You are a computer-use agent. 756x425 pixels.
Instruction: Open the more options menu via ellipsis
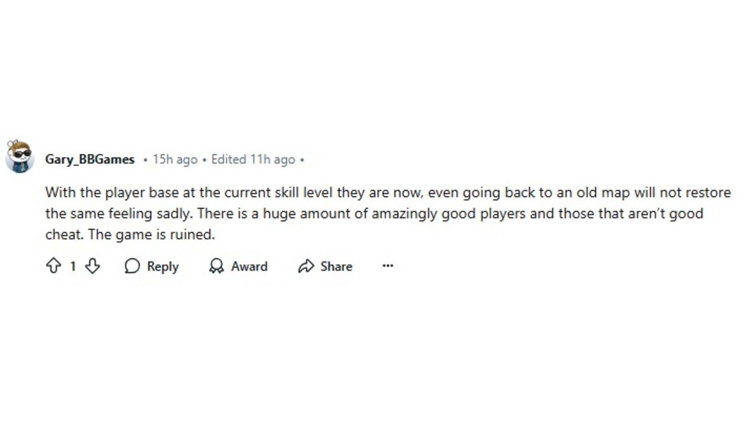point(388,266)
